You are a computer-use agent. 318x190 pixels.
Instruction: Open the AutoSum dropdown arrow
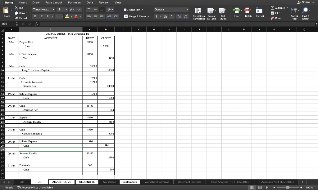(287, 8)
